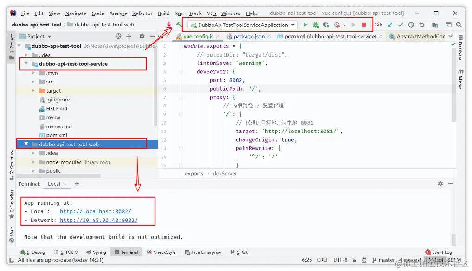Open Project Structure from the toolbar
Image resolution: width=472 pixels, height=271 pixels.
pyautogui.click(x=435, y=25)
